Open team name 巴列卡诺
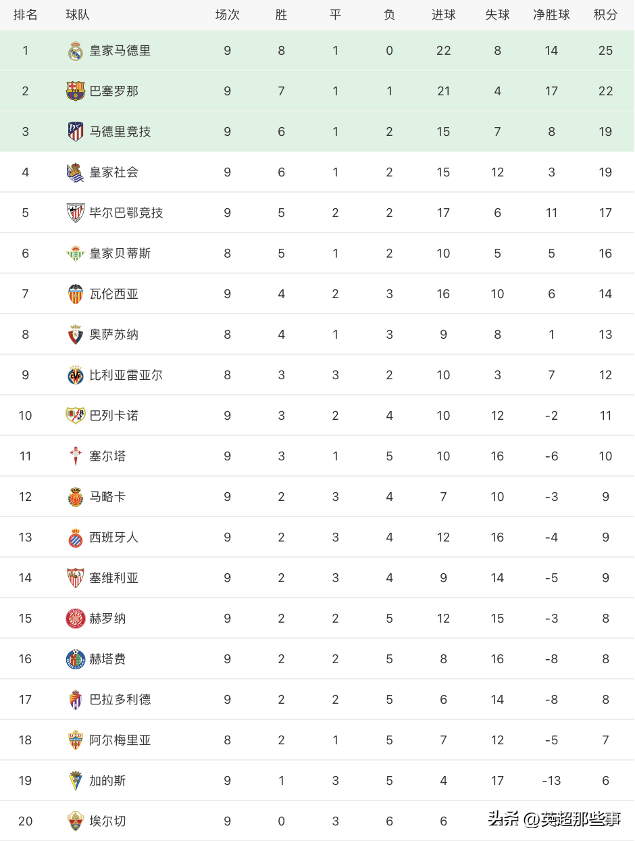Screen dimensions: 635x841 click(114, 416)
